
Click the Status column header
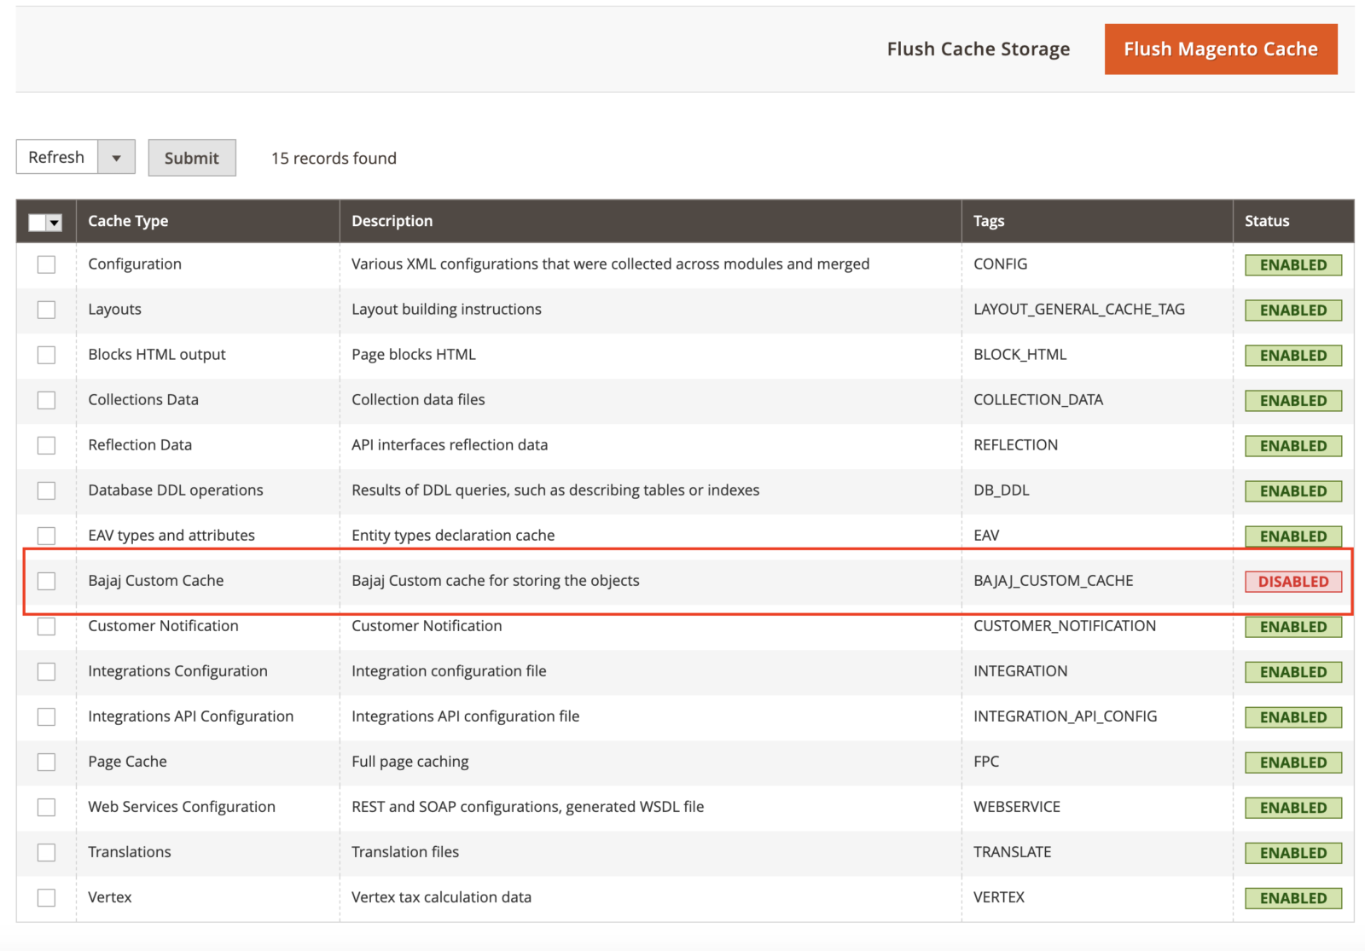click(x=1266, y=221)
